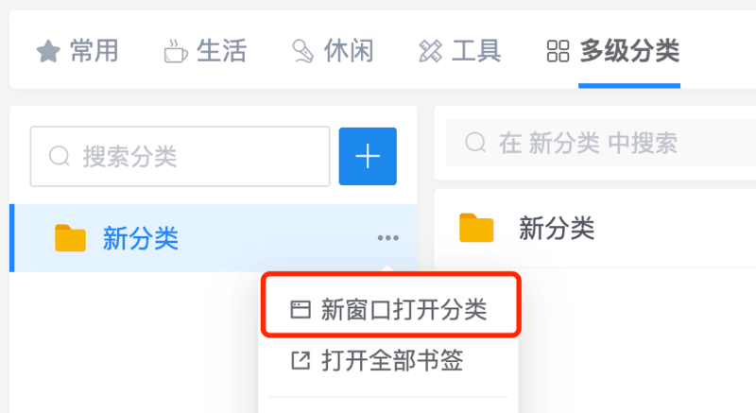The width and height of the screenshot is (756, 413).
Task: Click the yellow folder icon in left sidebar
Action: click(x=70, y=238)
